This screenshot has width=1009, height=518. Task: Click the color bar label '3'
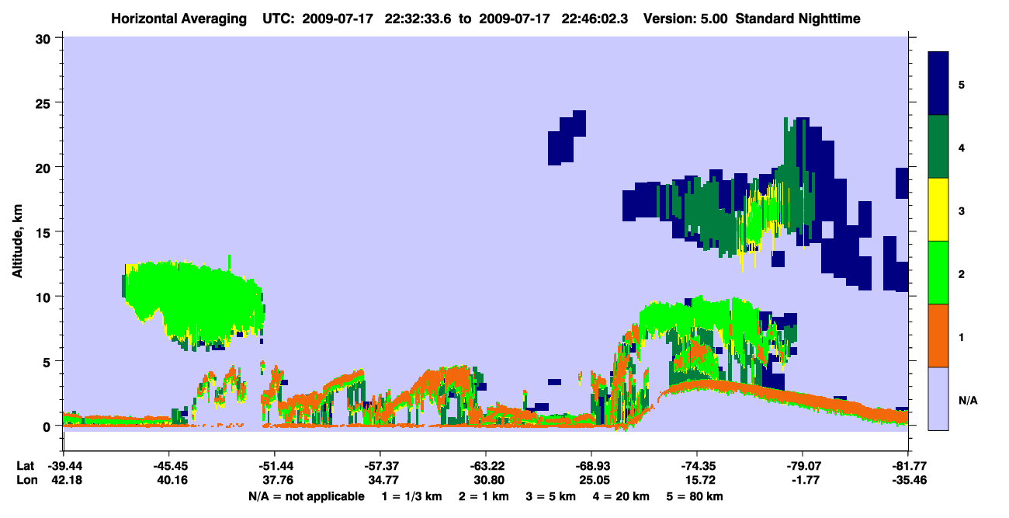pyautogui.click(x=962, y=210)
